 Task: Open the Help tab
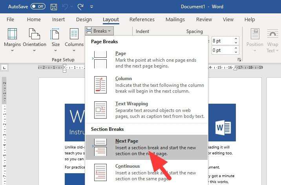(250, 19)
